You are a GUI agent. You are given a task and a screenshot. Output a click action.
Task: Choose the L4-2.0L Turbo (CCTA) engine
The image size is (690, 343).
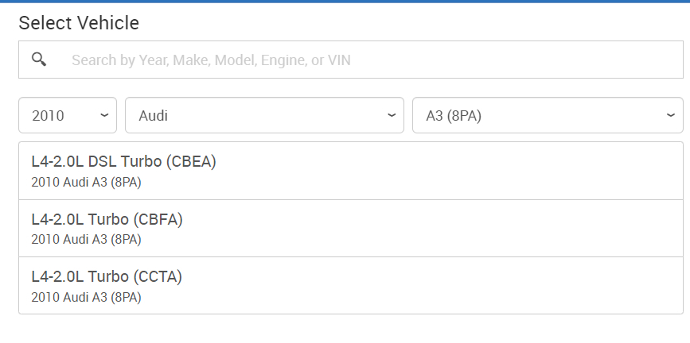(x=107, y=276)
